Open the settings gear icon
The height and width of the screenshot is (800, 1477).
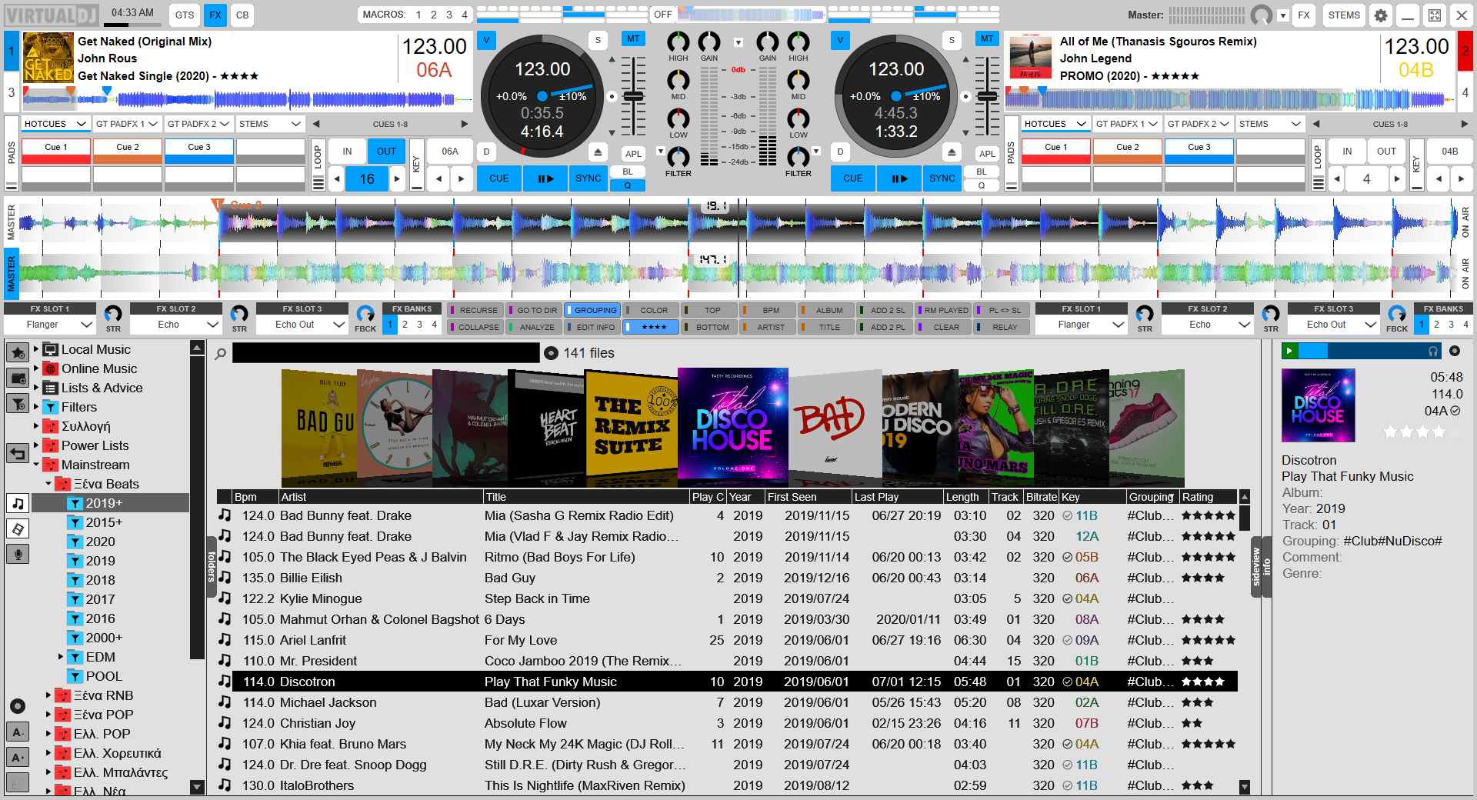[1381, 15]
